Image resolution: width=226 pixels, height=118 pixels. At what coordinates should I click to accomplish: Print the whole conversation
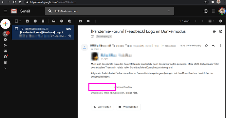point(214,31)
